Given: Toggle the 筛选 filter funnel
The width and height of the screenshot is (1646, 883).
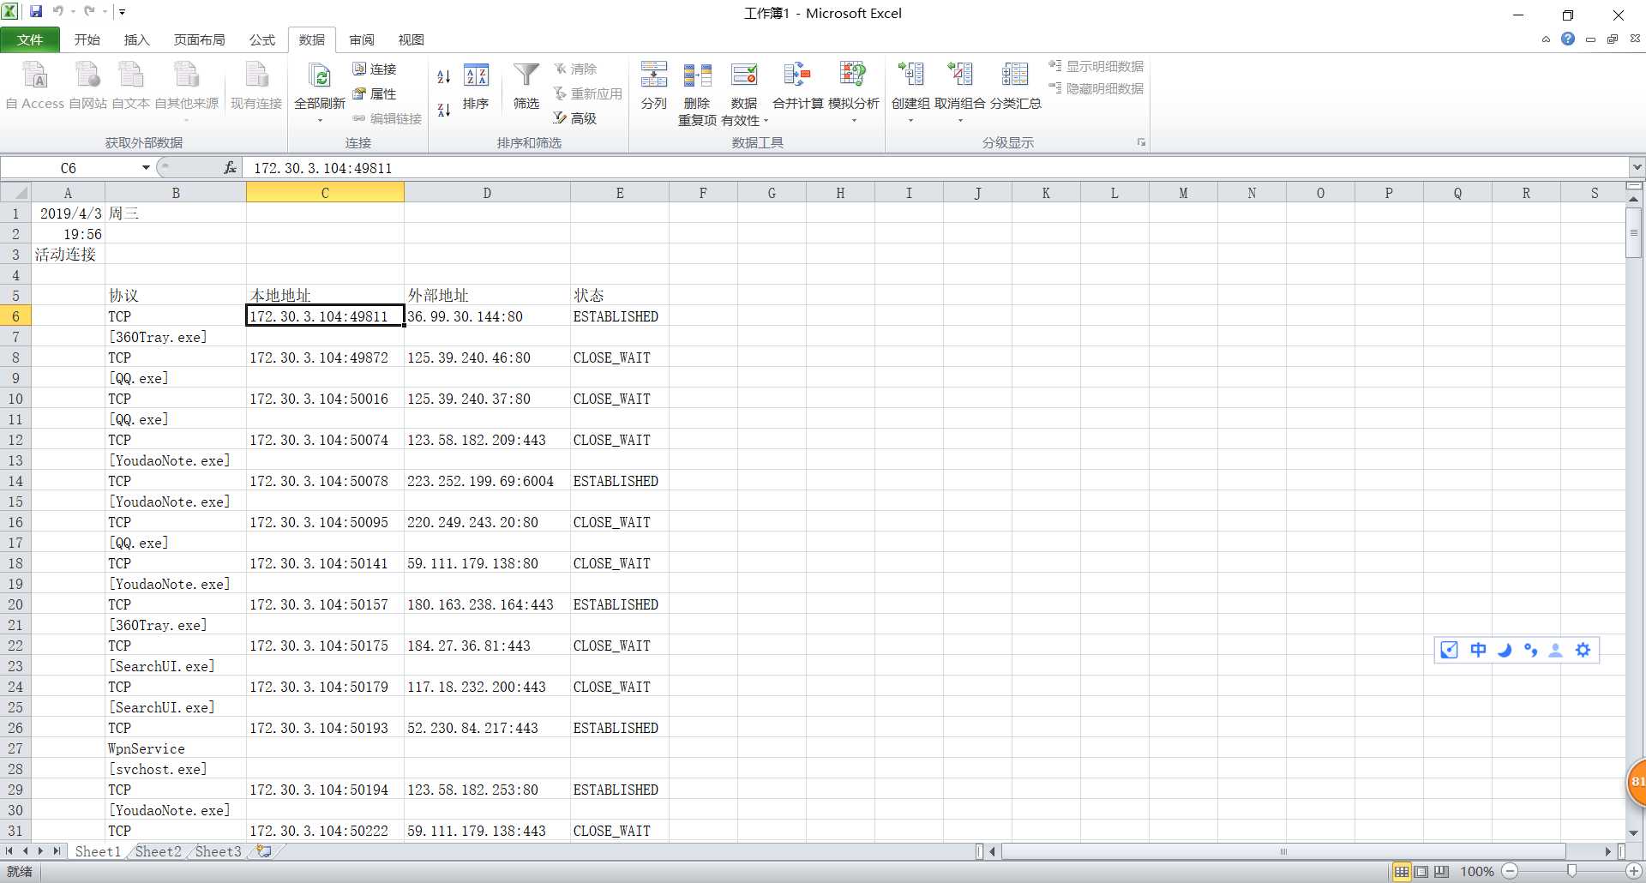Looking at the screenshot, I should click(x=526, y=87).
